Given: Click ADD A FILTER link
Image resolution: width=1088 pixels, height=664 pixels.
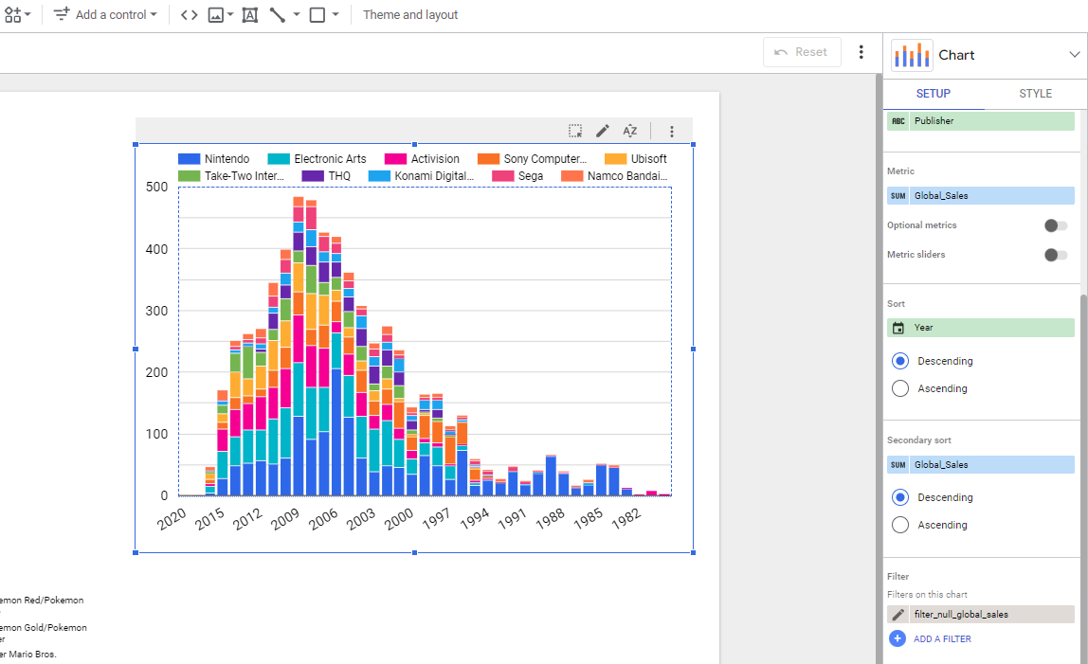Looking at the screenshot, I should tap(941, 639).
